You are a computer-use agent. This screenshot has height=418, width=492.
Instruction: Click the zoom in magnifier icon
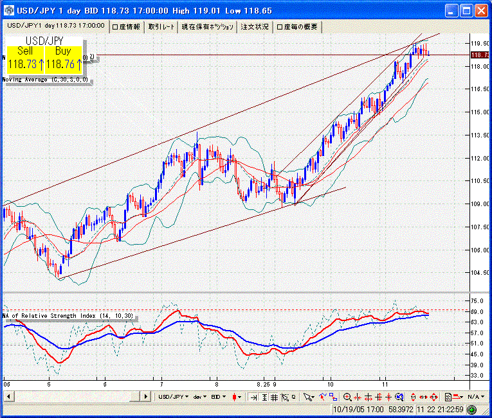pyautogui.click(x=347, y=397)
